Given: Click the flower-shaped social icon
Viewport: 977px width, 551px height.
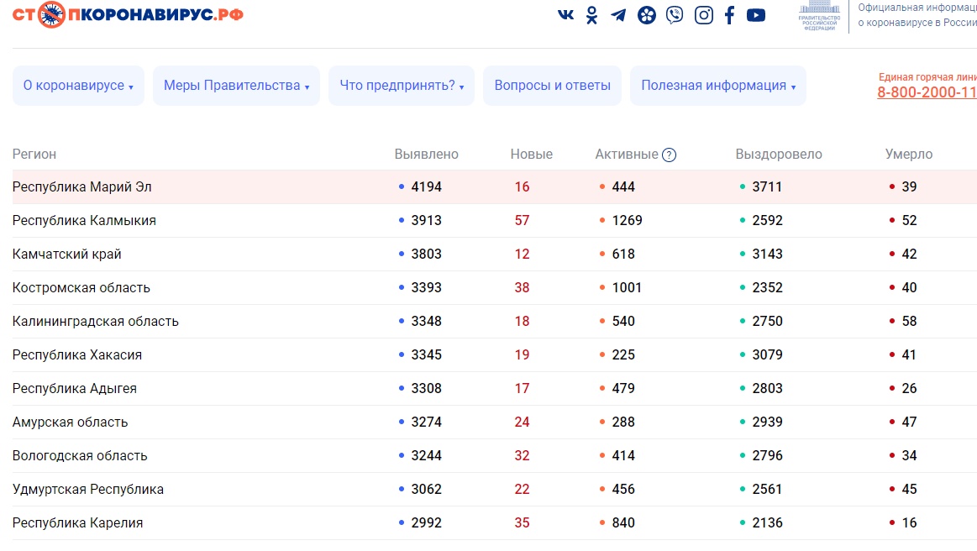Looking at the screenshot, I should click(x=646, y=15).
